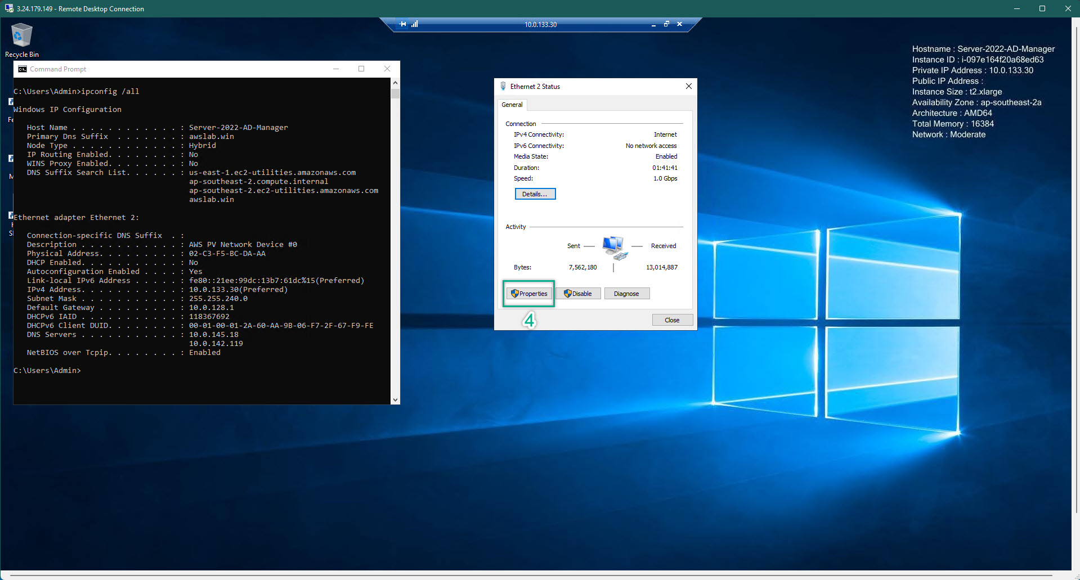
Task: Click Command Prompt scrollbar up arrow
Action: [x=395, y=83]
